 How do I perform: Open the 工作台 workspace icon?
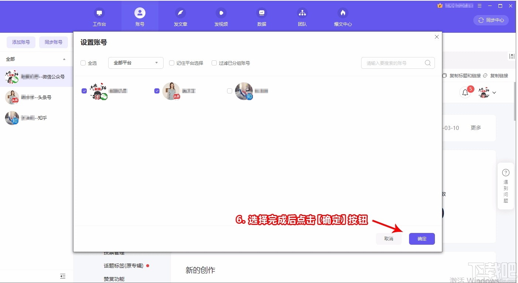(99, 16)
